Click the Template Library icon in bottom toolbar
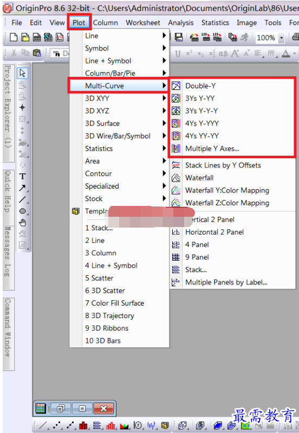The height and width of the screenshot is (433, 299). (165, 425)
